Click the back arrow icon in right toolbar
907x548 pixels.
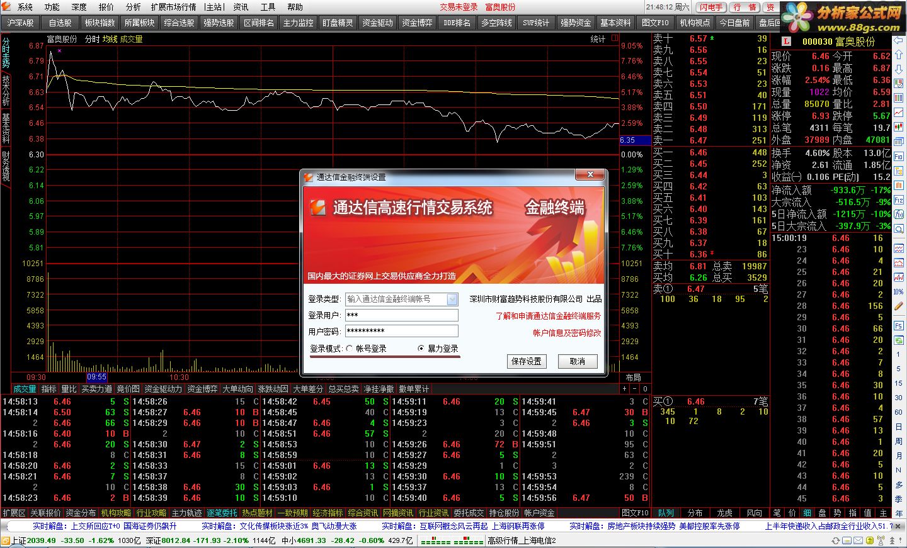pos(899,40)
